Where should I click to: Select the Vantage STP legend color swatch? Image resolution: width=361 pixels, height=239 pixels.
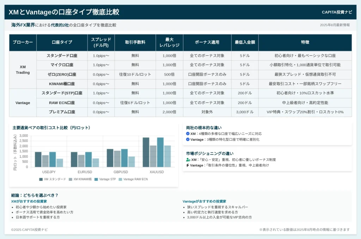[x=96, y=179]
